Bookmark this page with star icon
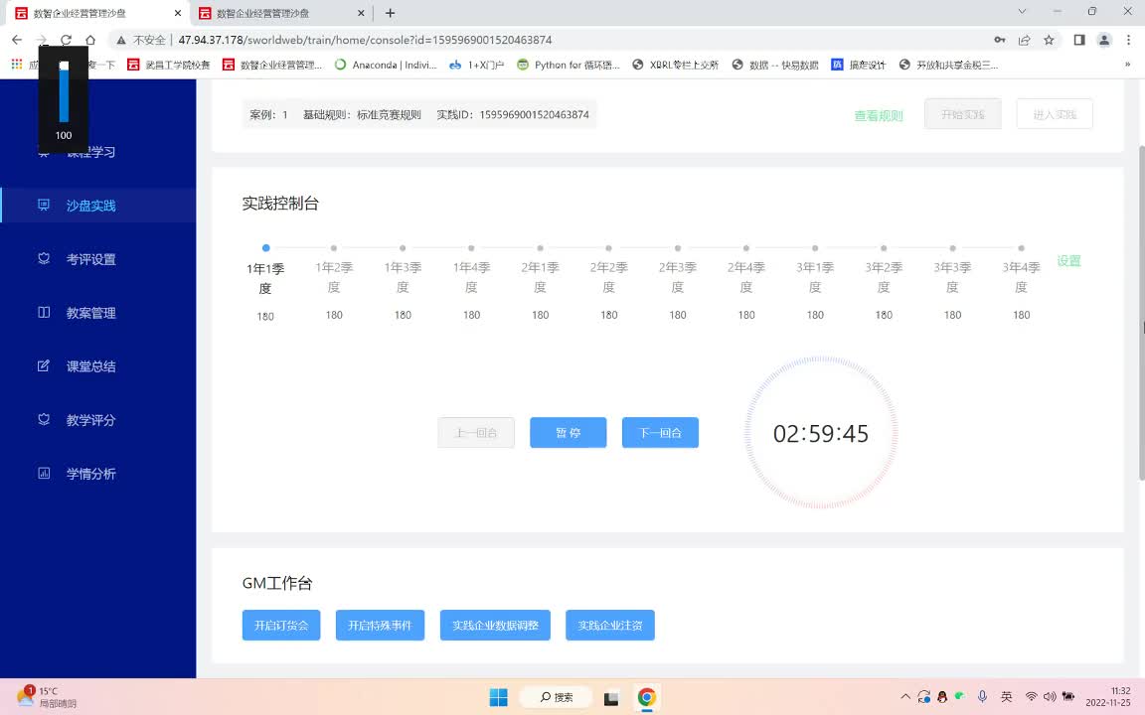 click(x=1049, y=40)
